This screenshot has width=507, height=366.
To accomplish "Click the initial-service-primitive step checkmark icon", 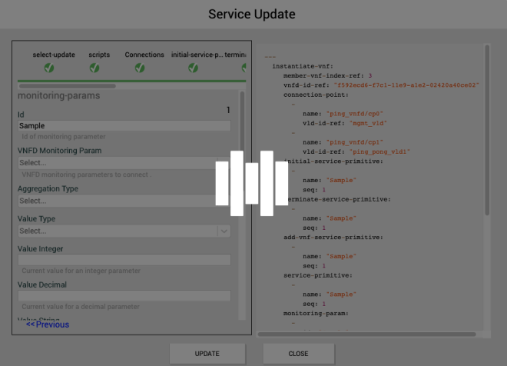I will (193, 68).
